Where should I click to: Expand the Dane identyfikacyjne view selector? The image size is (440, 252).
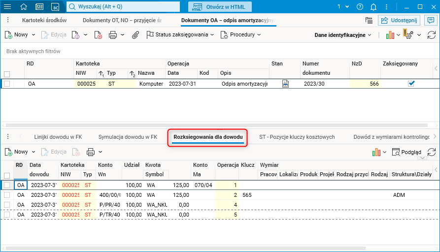[x=343, y=35]
